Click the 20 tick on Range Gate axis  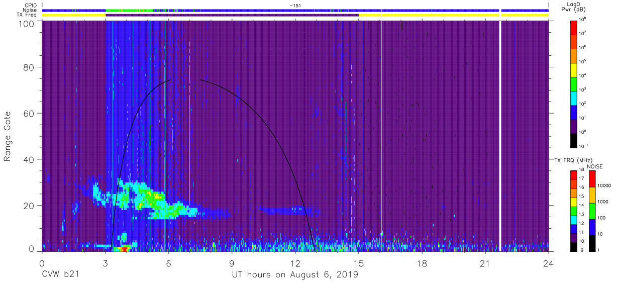pos(28,206)
